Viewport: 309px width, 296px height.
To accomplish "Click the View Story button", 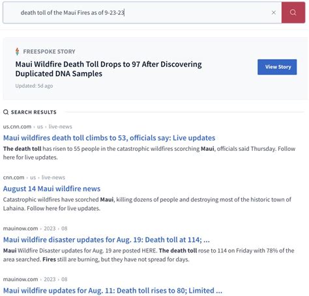I will [277, 67].
